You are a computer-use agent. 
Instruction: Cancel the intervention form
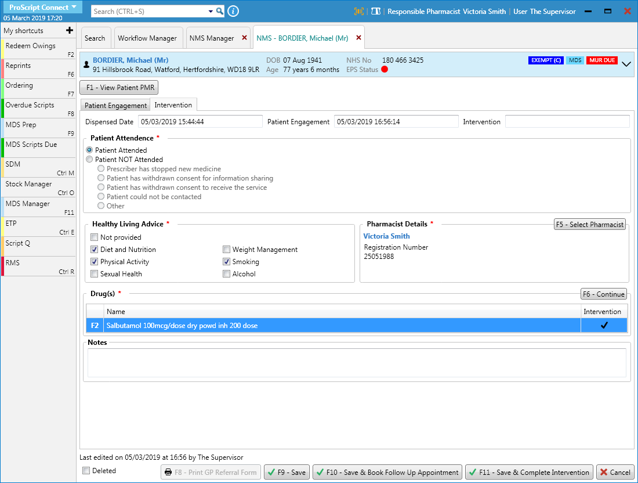615,472
